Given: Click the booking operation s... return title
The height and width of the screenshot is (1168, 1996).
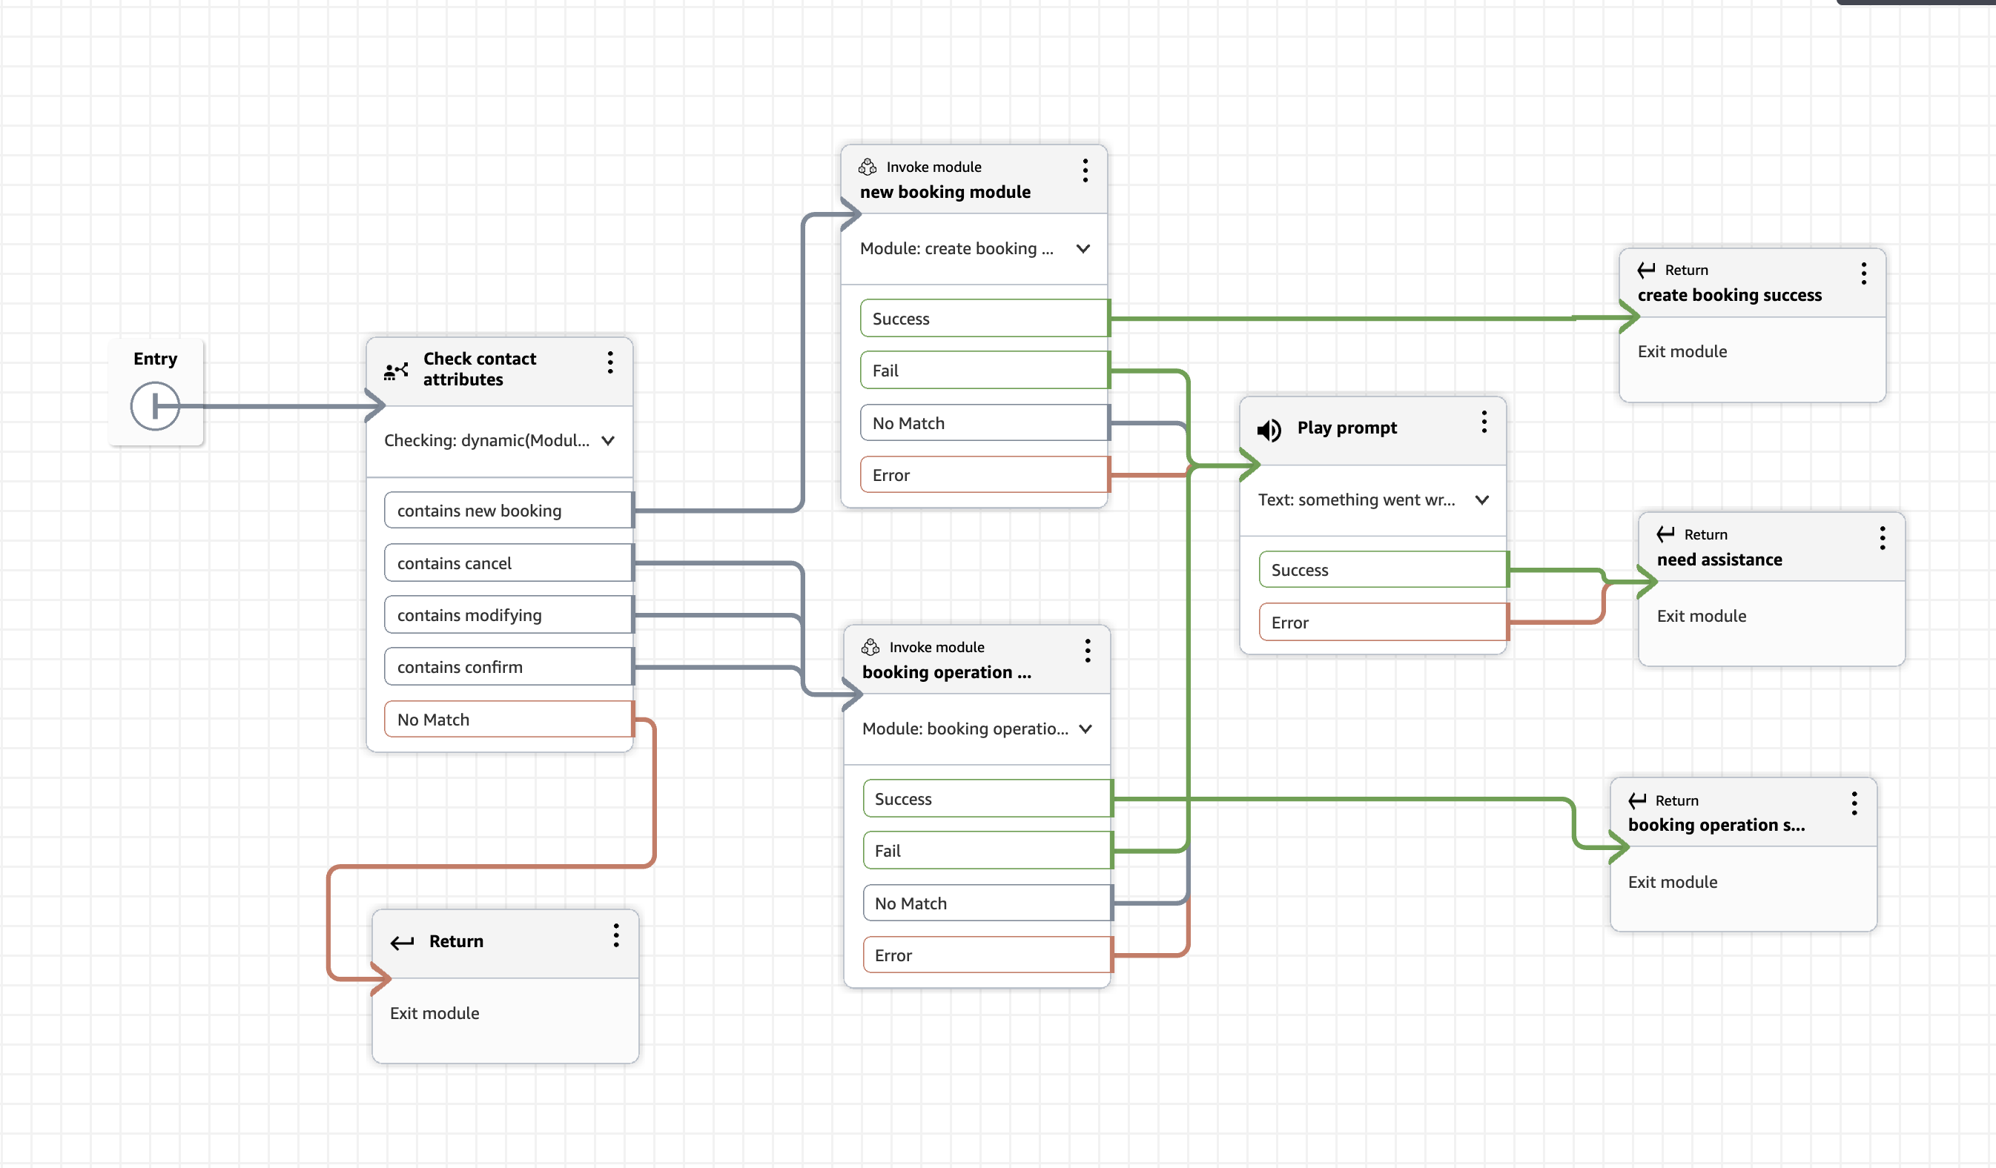Looking at the screenshot, I should click(1717, 825).
